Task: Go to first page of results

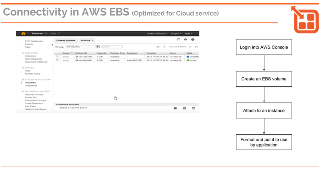Action: point(158,47)
